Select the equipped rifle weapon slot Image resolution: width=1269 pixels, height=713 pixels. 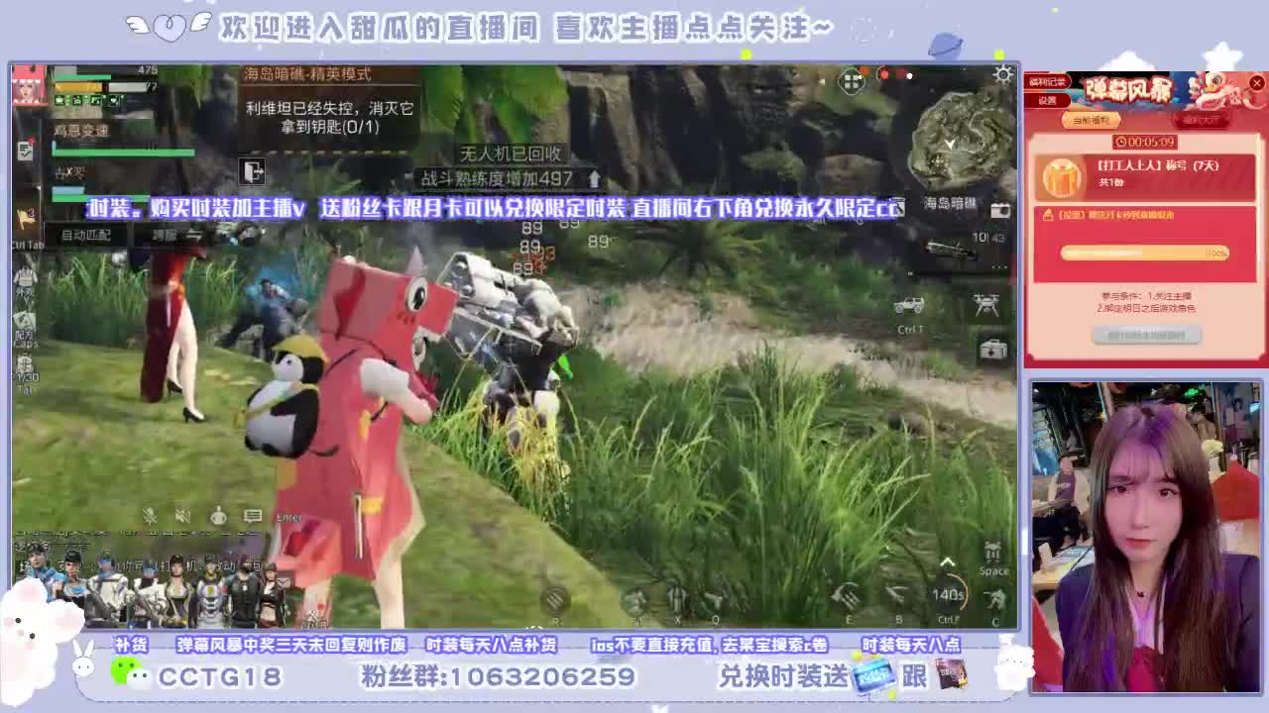(x=952, y=249)
